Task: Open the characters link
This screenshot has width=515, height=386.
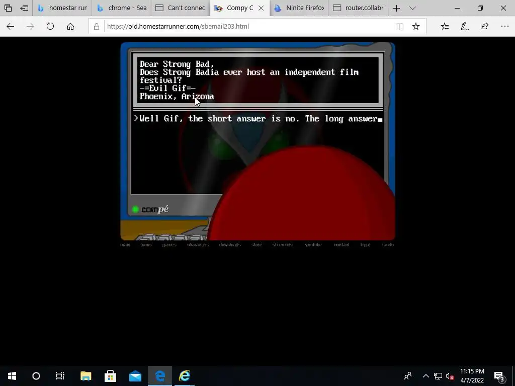Action: [x=198, y=245]
